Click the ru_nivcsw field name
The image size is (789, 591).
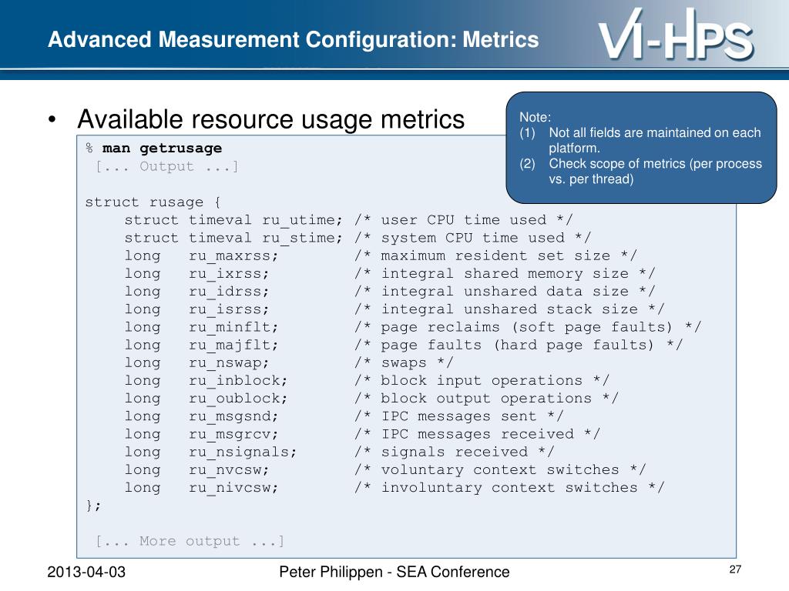[233, 487]
